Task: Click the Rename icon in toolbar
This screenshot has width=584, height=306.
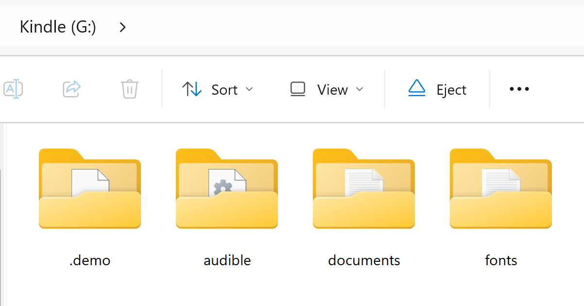Action: click(x=13, y=89)
